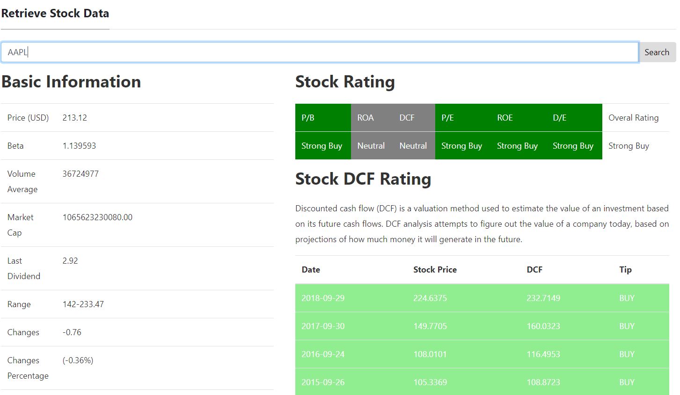The image size is (680, 395).
Task: Select DCF value 232.7149
Action: [543, 298]
